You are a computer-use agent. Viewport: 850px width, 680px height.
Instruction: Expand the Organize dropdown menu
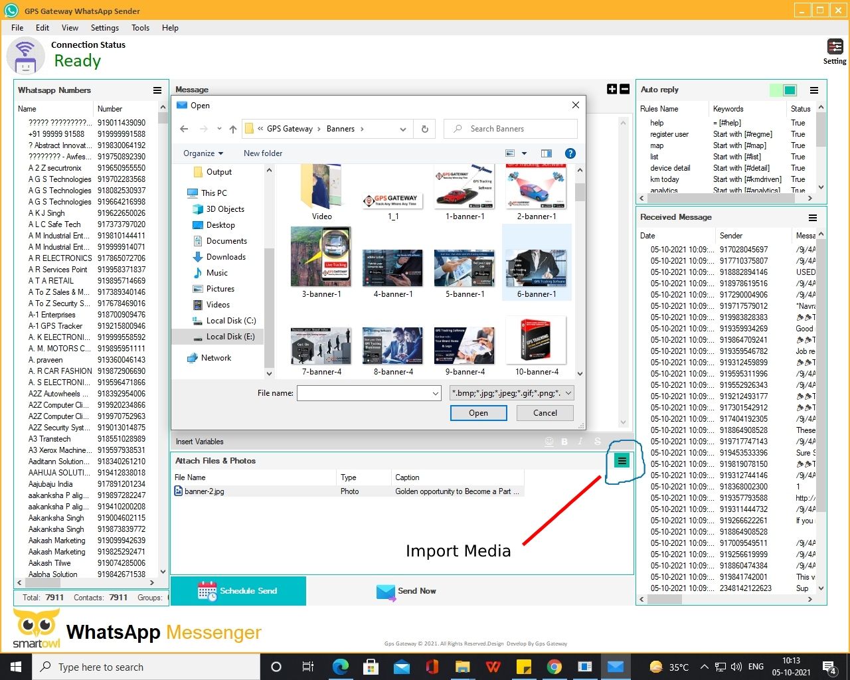tap(203, 153)
